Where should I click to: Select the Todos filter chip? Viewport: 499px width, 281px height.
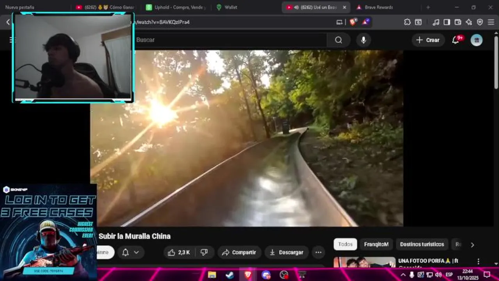(345, 244)
